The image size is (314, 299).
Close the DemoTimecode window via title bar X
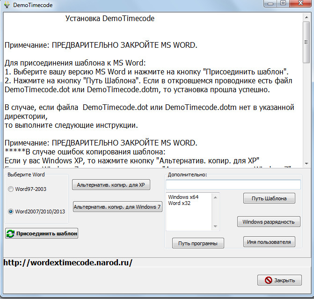pos(300,3)
